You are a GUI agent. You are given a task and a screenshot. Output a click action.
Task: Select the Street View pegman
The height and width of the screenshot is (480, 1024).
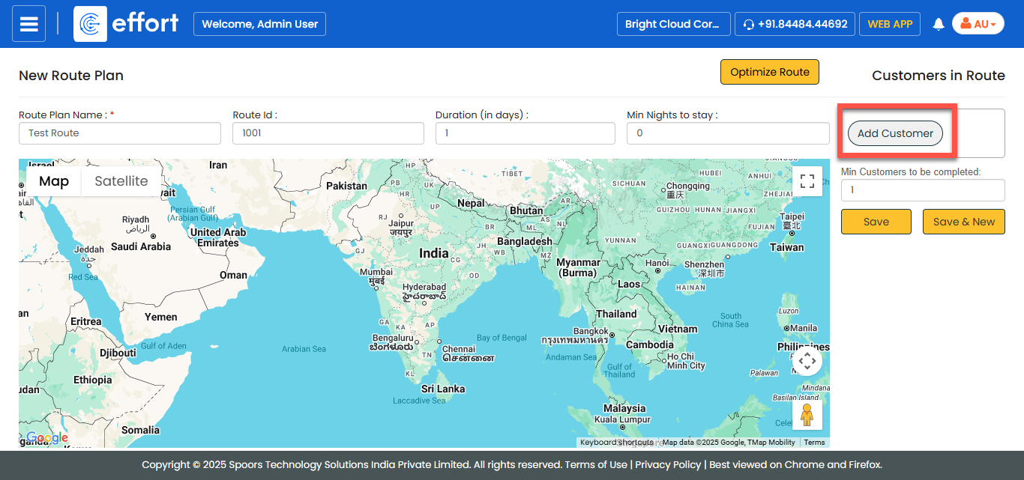coord(807,415)
